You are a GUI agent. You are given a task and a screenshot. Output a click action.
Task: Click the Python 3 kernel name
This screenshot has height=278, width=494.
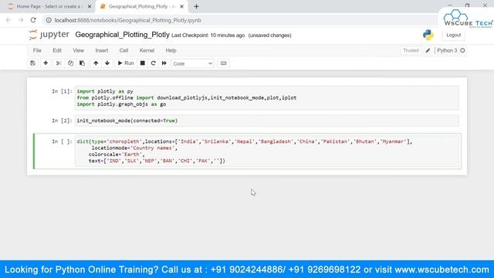[447, 50]
